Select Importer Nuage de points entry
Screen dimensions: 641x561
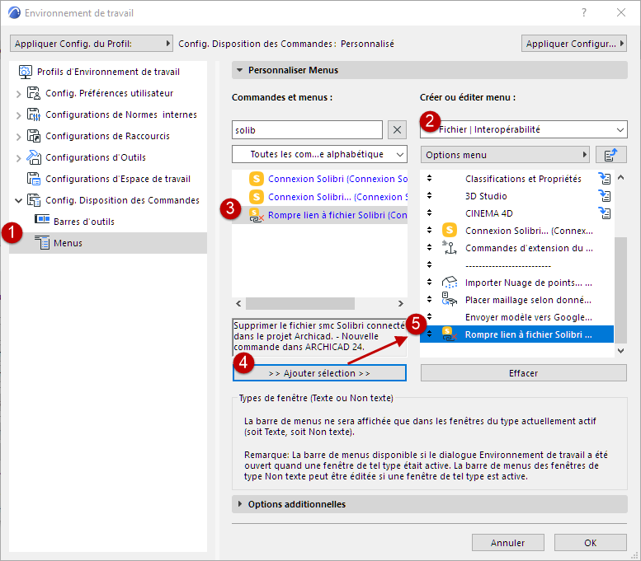tap(516, 283)
